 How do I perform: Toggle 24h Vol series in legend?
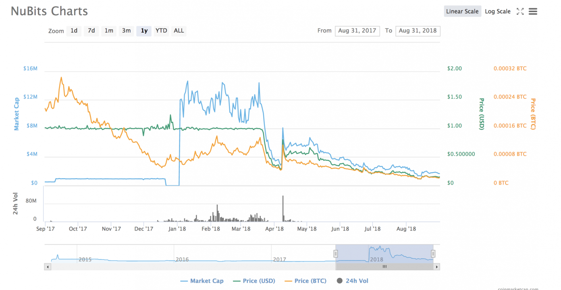tap(352, 281)
